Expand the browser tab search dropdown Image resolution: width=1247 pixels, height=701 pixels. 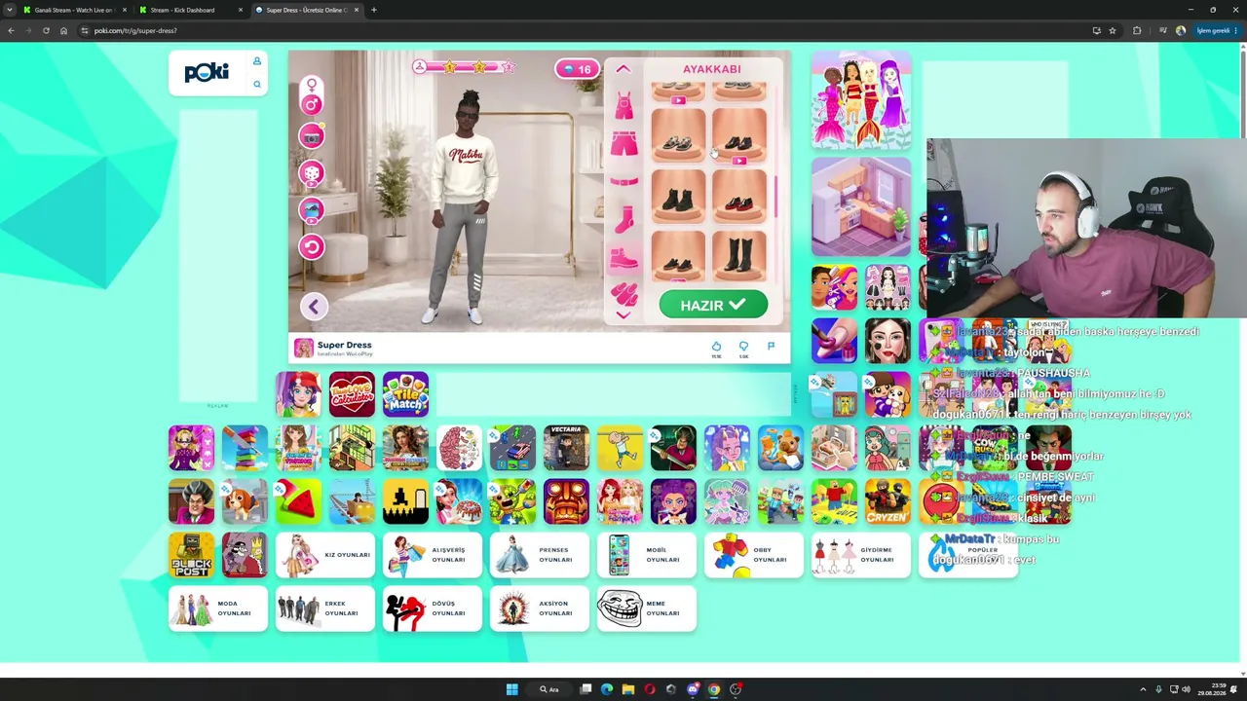9,10
